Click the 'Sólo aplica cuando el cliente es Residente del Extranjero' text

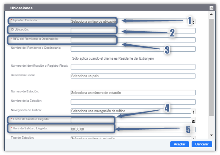click(113, 58)
